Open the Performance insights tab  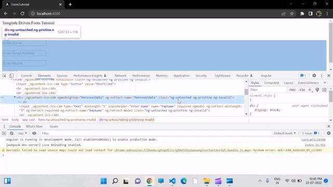pyautogui.click(x=89, y=75)
